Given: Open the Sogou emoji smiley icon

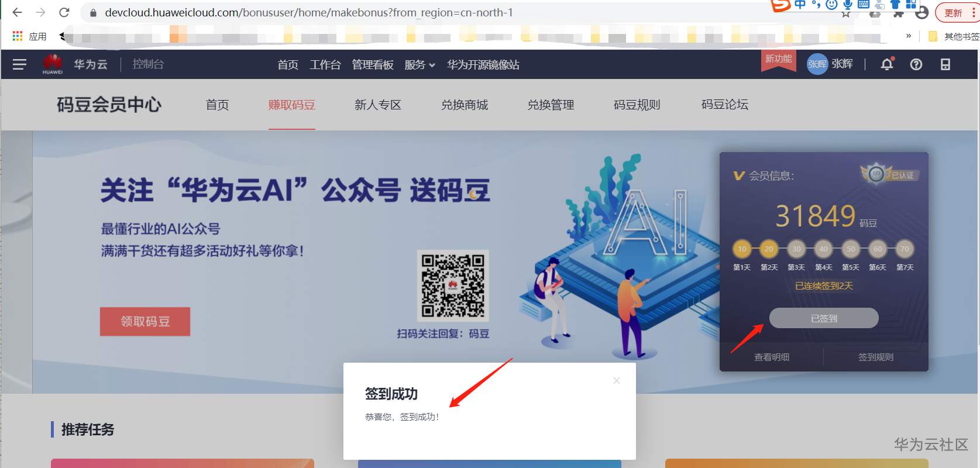Looking at the screenshot, I should coord(831,5).
